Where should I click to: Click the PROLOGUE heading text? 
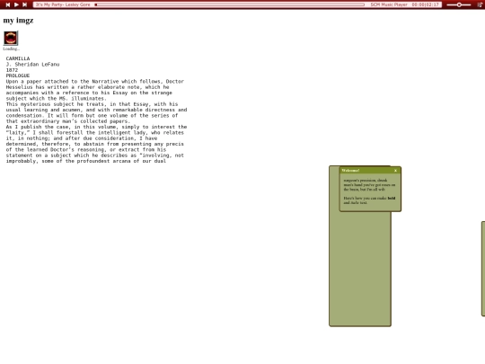(x=18, y=75)
